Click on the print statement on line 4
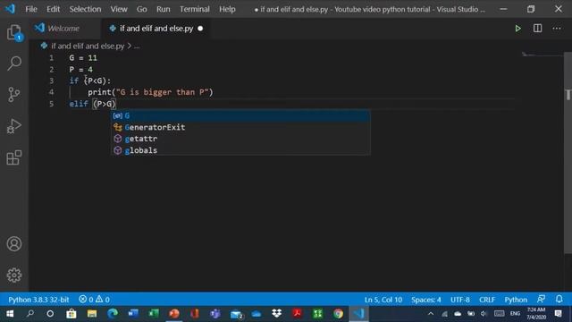This screenshot has height=322, width=572. pyautogui.click(x=150, y=92)
